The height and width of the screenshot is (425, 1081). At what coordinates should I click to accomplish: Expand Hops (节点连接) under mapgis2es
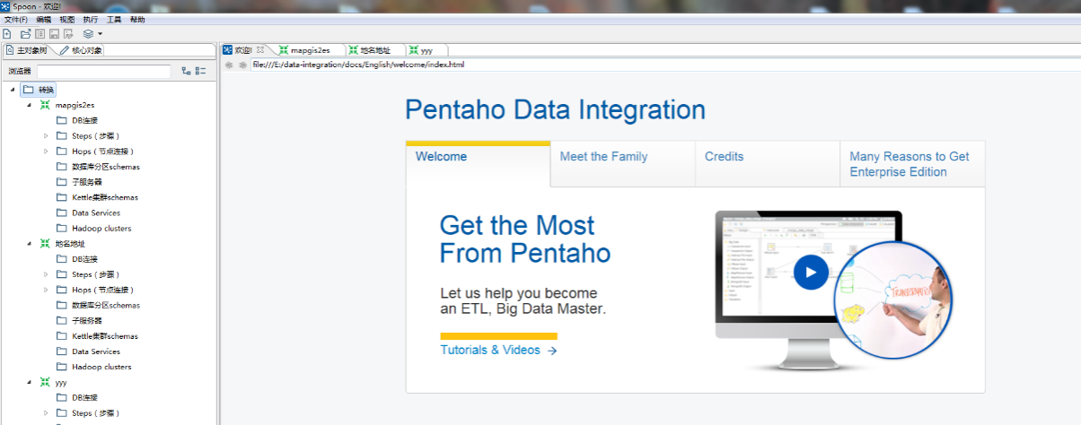[x=46, y=152]
